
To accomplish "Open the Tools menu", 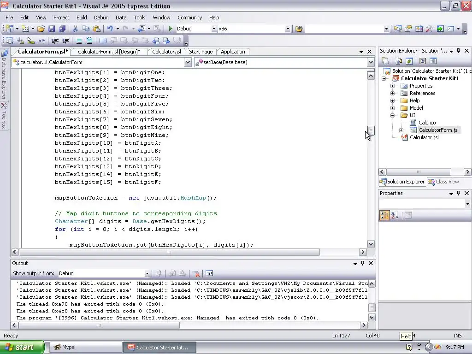I will [140, 18].
